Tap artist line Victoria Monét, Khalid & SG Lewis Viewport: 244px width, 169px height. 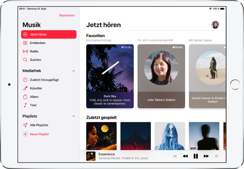click(x=123, y=158)
